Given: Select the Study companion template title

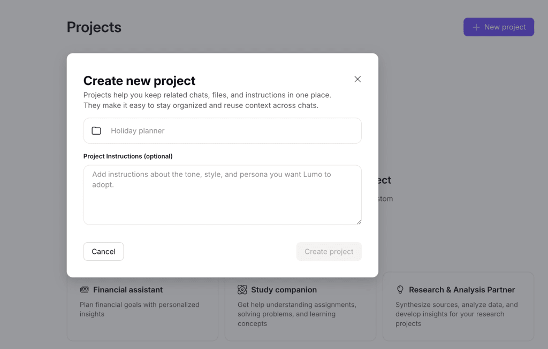Looking at the screenshot, I should click(x=284, y=290).
